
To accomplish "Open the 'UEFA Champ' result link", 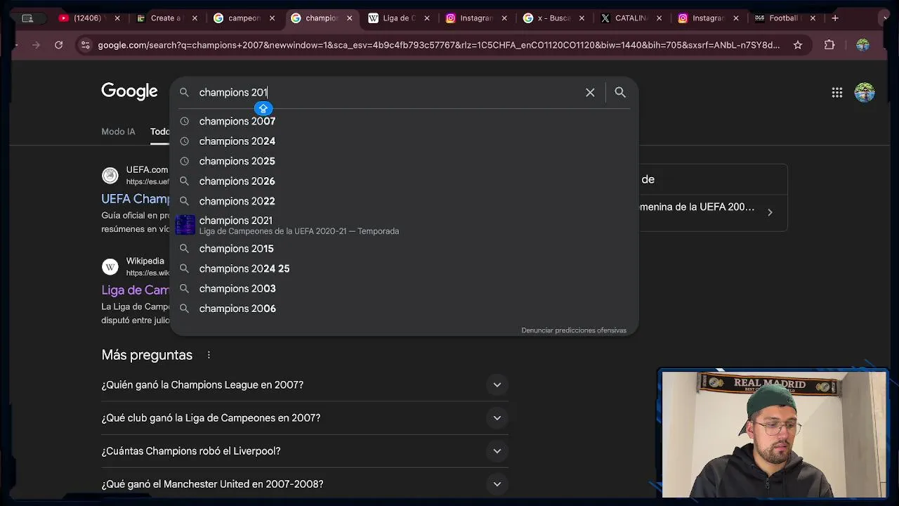I will click(136, 199).
